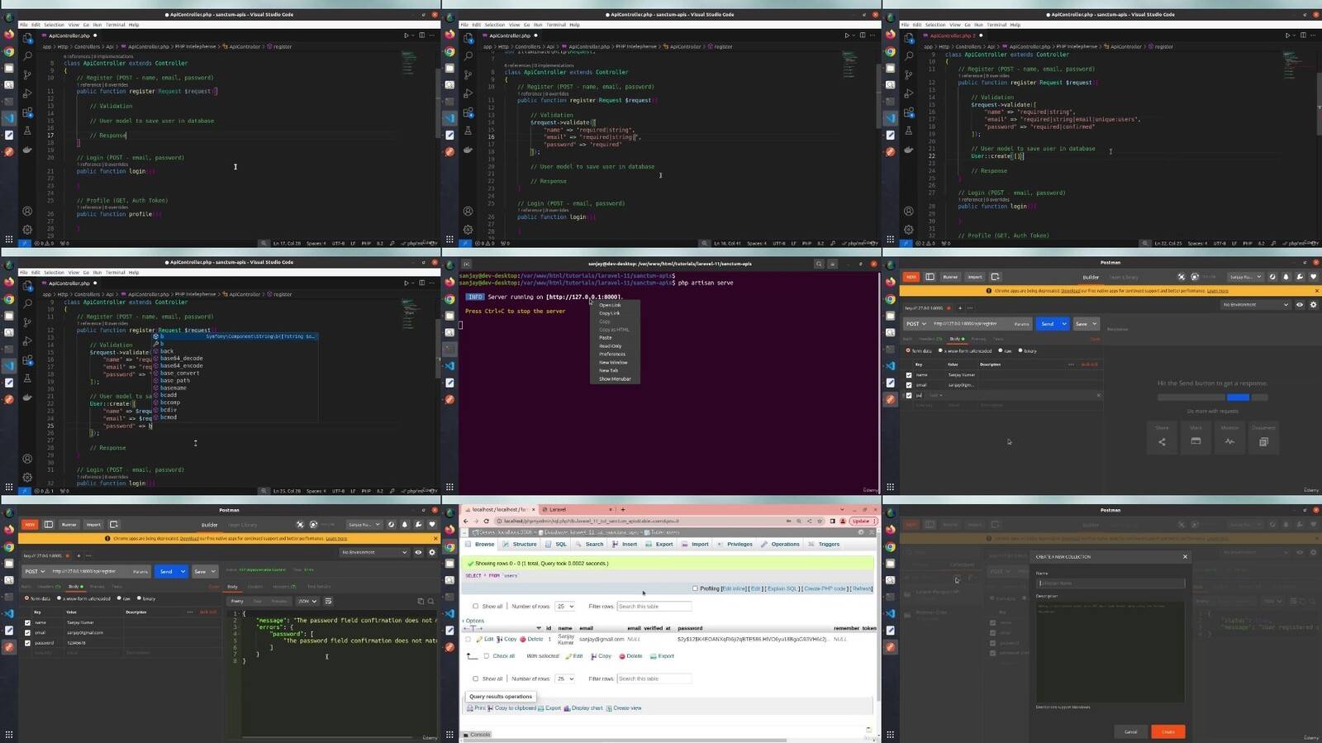
Task: Select the checkbox for the Sanjay Kumar row
Action: 468,640
